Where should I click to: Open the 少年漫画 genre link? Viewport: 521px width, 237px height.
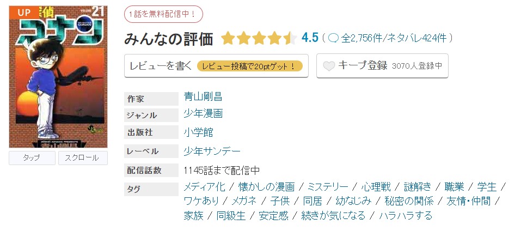tap(203, 113)
